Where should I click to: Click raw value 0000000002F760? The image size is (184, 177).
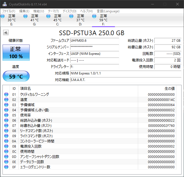click(161, 125)
